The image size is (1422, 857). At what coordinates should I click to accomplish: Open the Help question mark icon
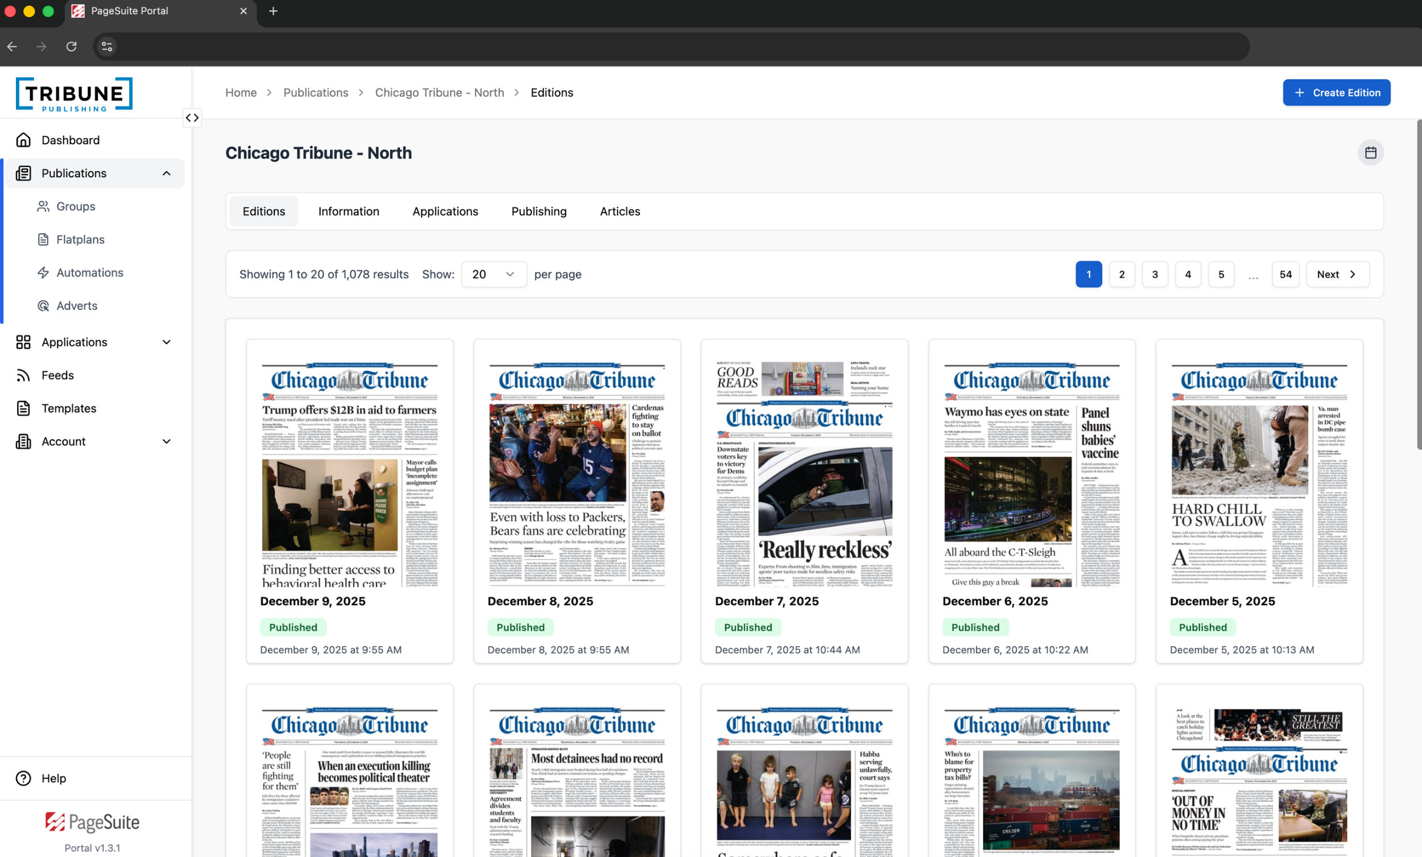coord(23,778)
